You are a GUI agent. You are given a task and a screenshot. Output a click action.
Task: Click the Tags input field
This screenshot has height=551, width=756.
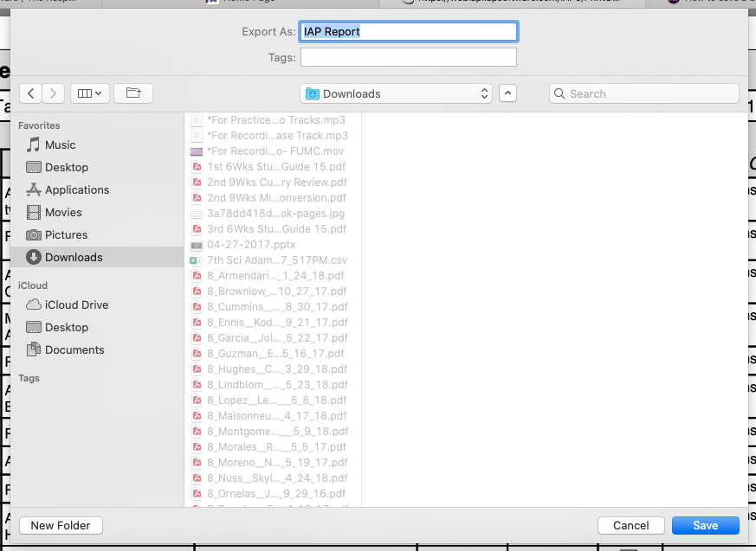(409, 57)
